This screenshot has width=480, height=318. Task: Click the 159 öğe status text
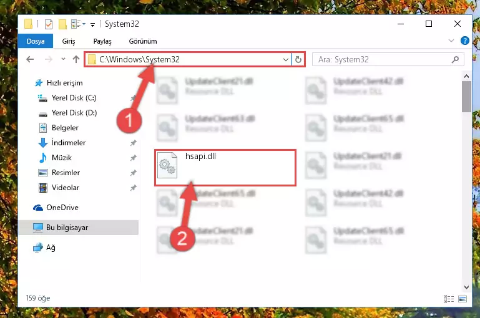coord(38,298)
